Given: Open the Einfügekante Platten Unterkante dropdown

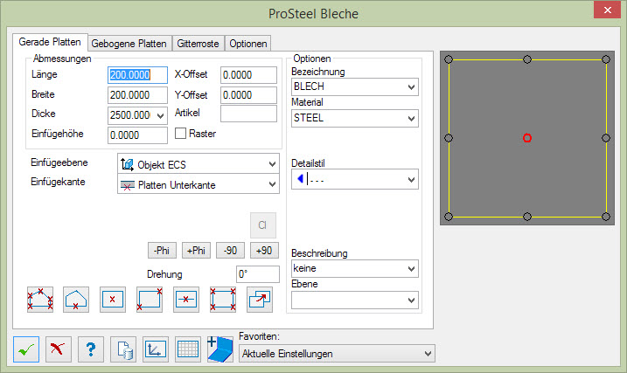Looking at the screenshot, I should coord(199,184).
